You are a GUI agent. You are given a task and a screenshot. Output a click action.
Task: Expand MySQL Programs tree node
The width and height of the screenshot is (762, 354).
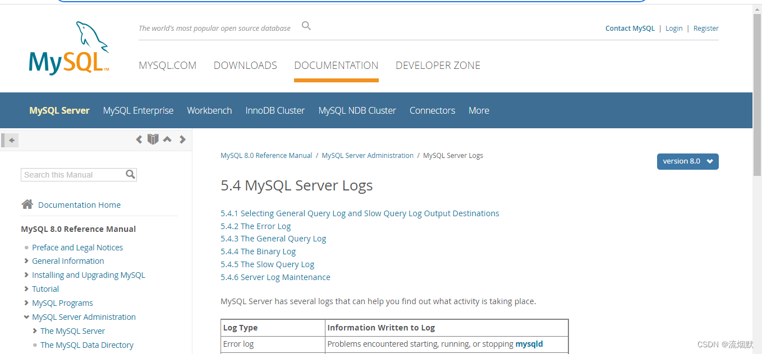tap(26, 303)
